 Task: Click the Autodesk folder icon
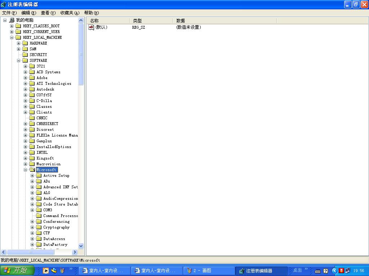coord(32,89)
